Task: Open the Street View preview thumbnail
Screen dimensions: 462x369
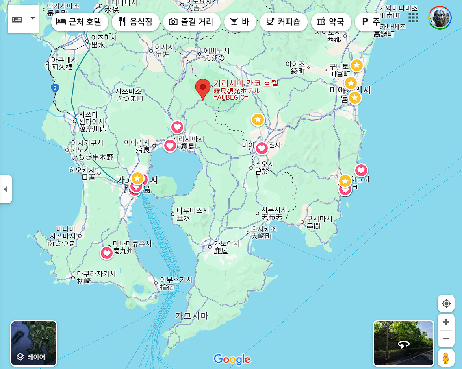Action: tap(404, 343)
